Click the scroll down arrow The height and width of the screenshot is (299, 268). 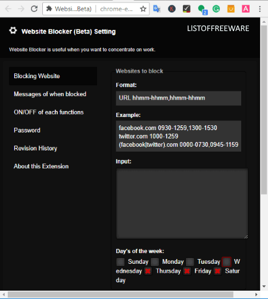tap(264, 286)
